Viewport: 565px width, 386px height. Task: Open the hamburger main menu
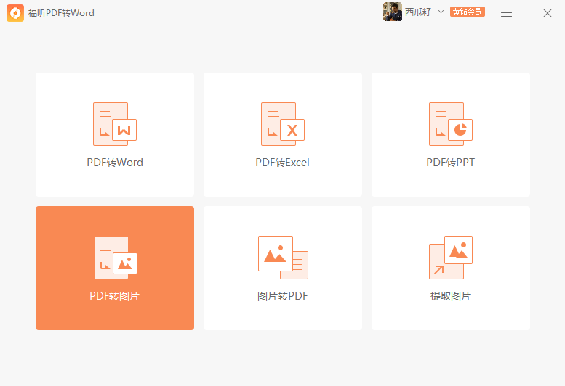(506, 13)
